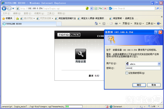The width and height of the screenshot is (164, 109).
Task: Click the 确定 button
Action: 139,85
